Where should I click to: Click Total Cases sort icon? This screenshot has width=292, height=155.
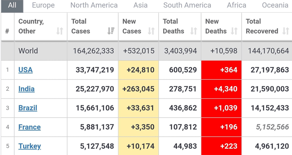pos(111,31)
